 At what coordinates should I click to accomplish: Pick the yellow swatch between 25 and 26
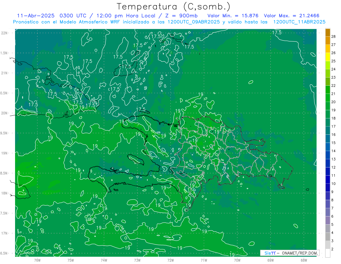(328, 57)
